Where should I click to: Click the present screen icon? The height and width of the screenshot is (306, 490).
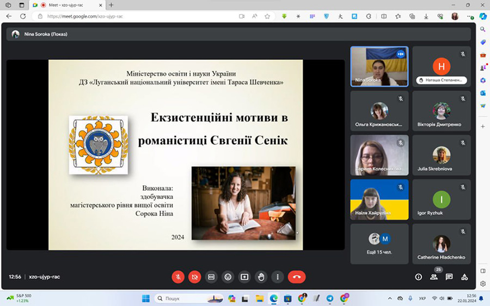pyautogui.click(x=244, y=277)
